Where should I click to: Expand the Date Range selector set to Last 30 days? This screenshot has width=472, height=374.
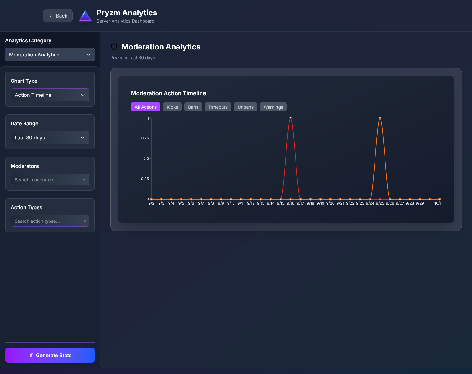click(x=50, y=138)
